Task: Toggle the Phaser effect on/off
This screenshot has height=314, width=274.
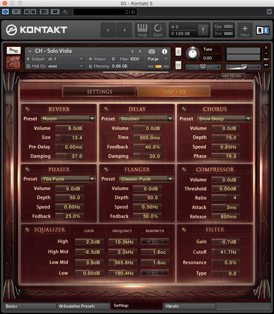Action: [27, 169]
